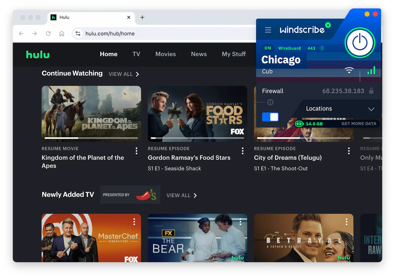Click the wifi status icon in Windscribe
The width and height of the screenshot is (395, 278).
coord(349,70)
